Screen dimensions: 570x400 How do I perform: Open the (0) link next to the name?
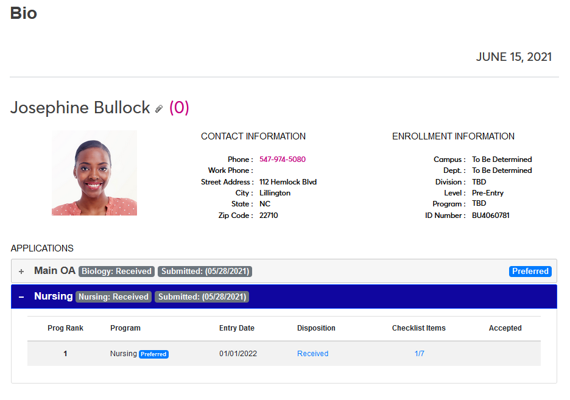click(178, 107)
